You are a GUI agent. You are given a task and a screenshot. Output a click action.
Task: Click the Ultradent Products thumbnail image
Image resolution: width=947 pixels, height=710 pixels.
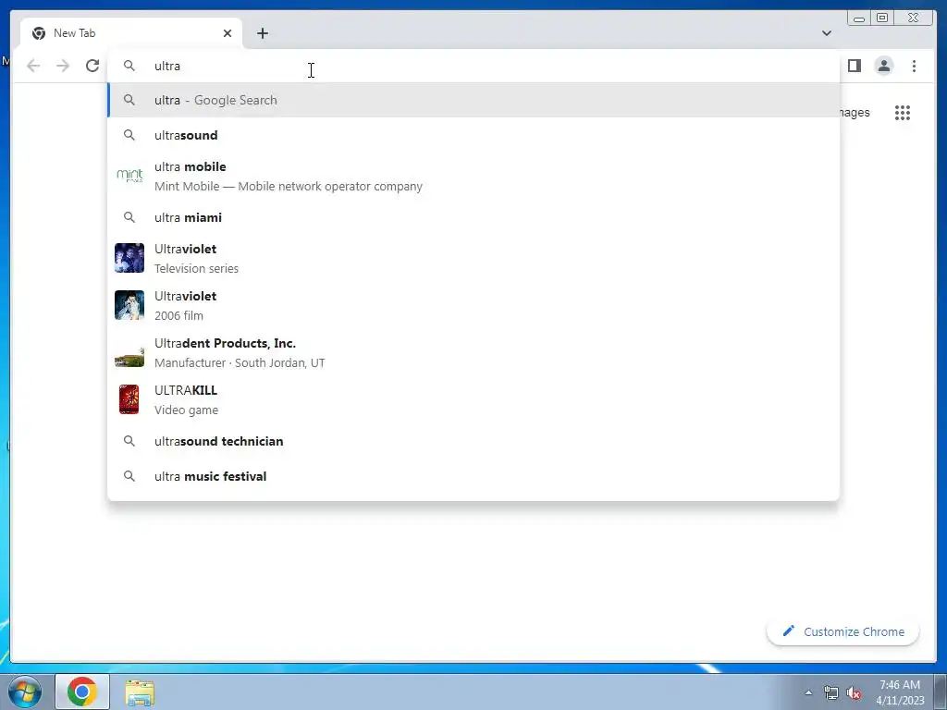tap(129, 356)
